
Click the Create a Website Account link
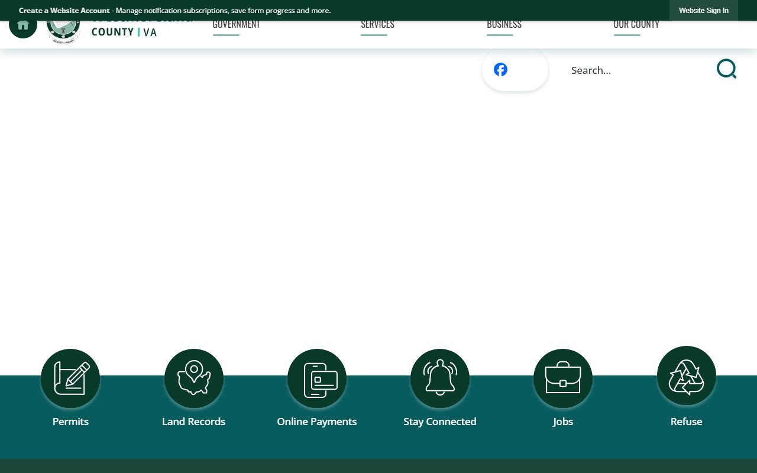pos(64,11)
